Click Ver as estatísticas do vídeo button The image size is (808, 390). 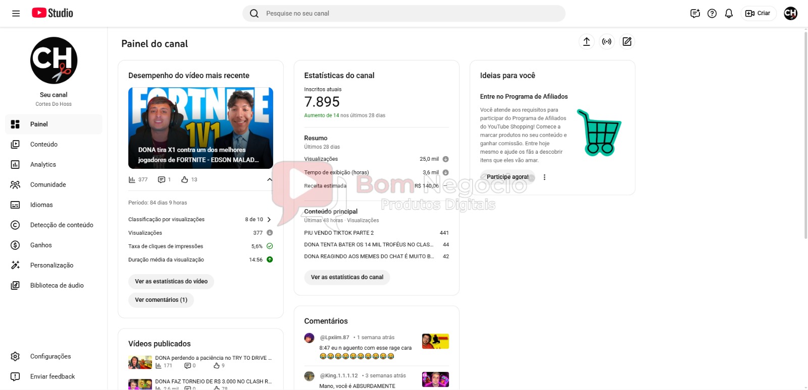pos(171,282)
